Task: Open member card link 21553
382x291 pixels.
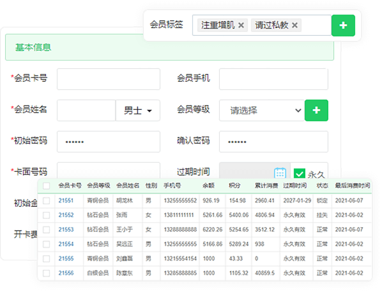Action: coord(66,230)
